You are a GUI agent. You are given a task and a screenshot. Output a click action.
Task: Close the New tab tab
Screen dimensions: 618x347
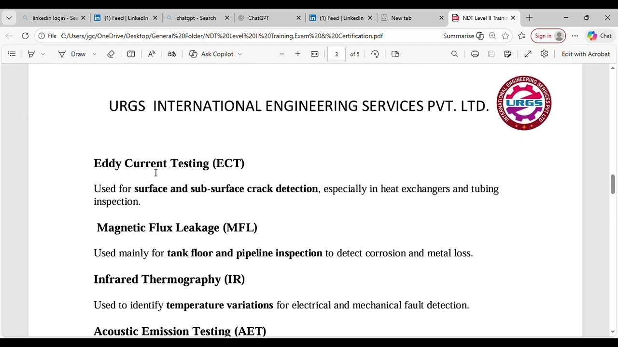[441, 18]
